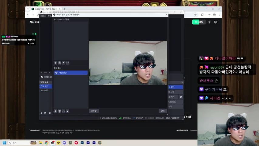The height and width of the screenshot is (146, 259).
Task: Close the filter dialog with X button
Action: tap(166, 15)
